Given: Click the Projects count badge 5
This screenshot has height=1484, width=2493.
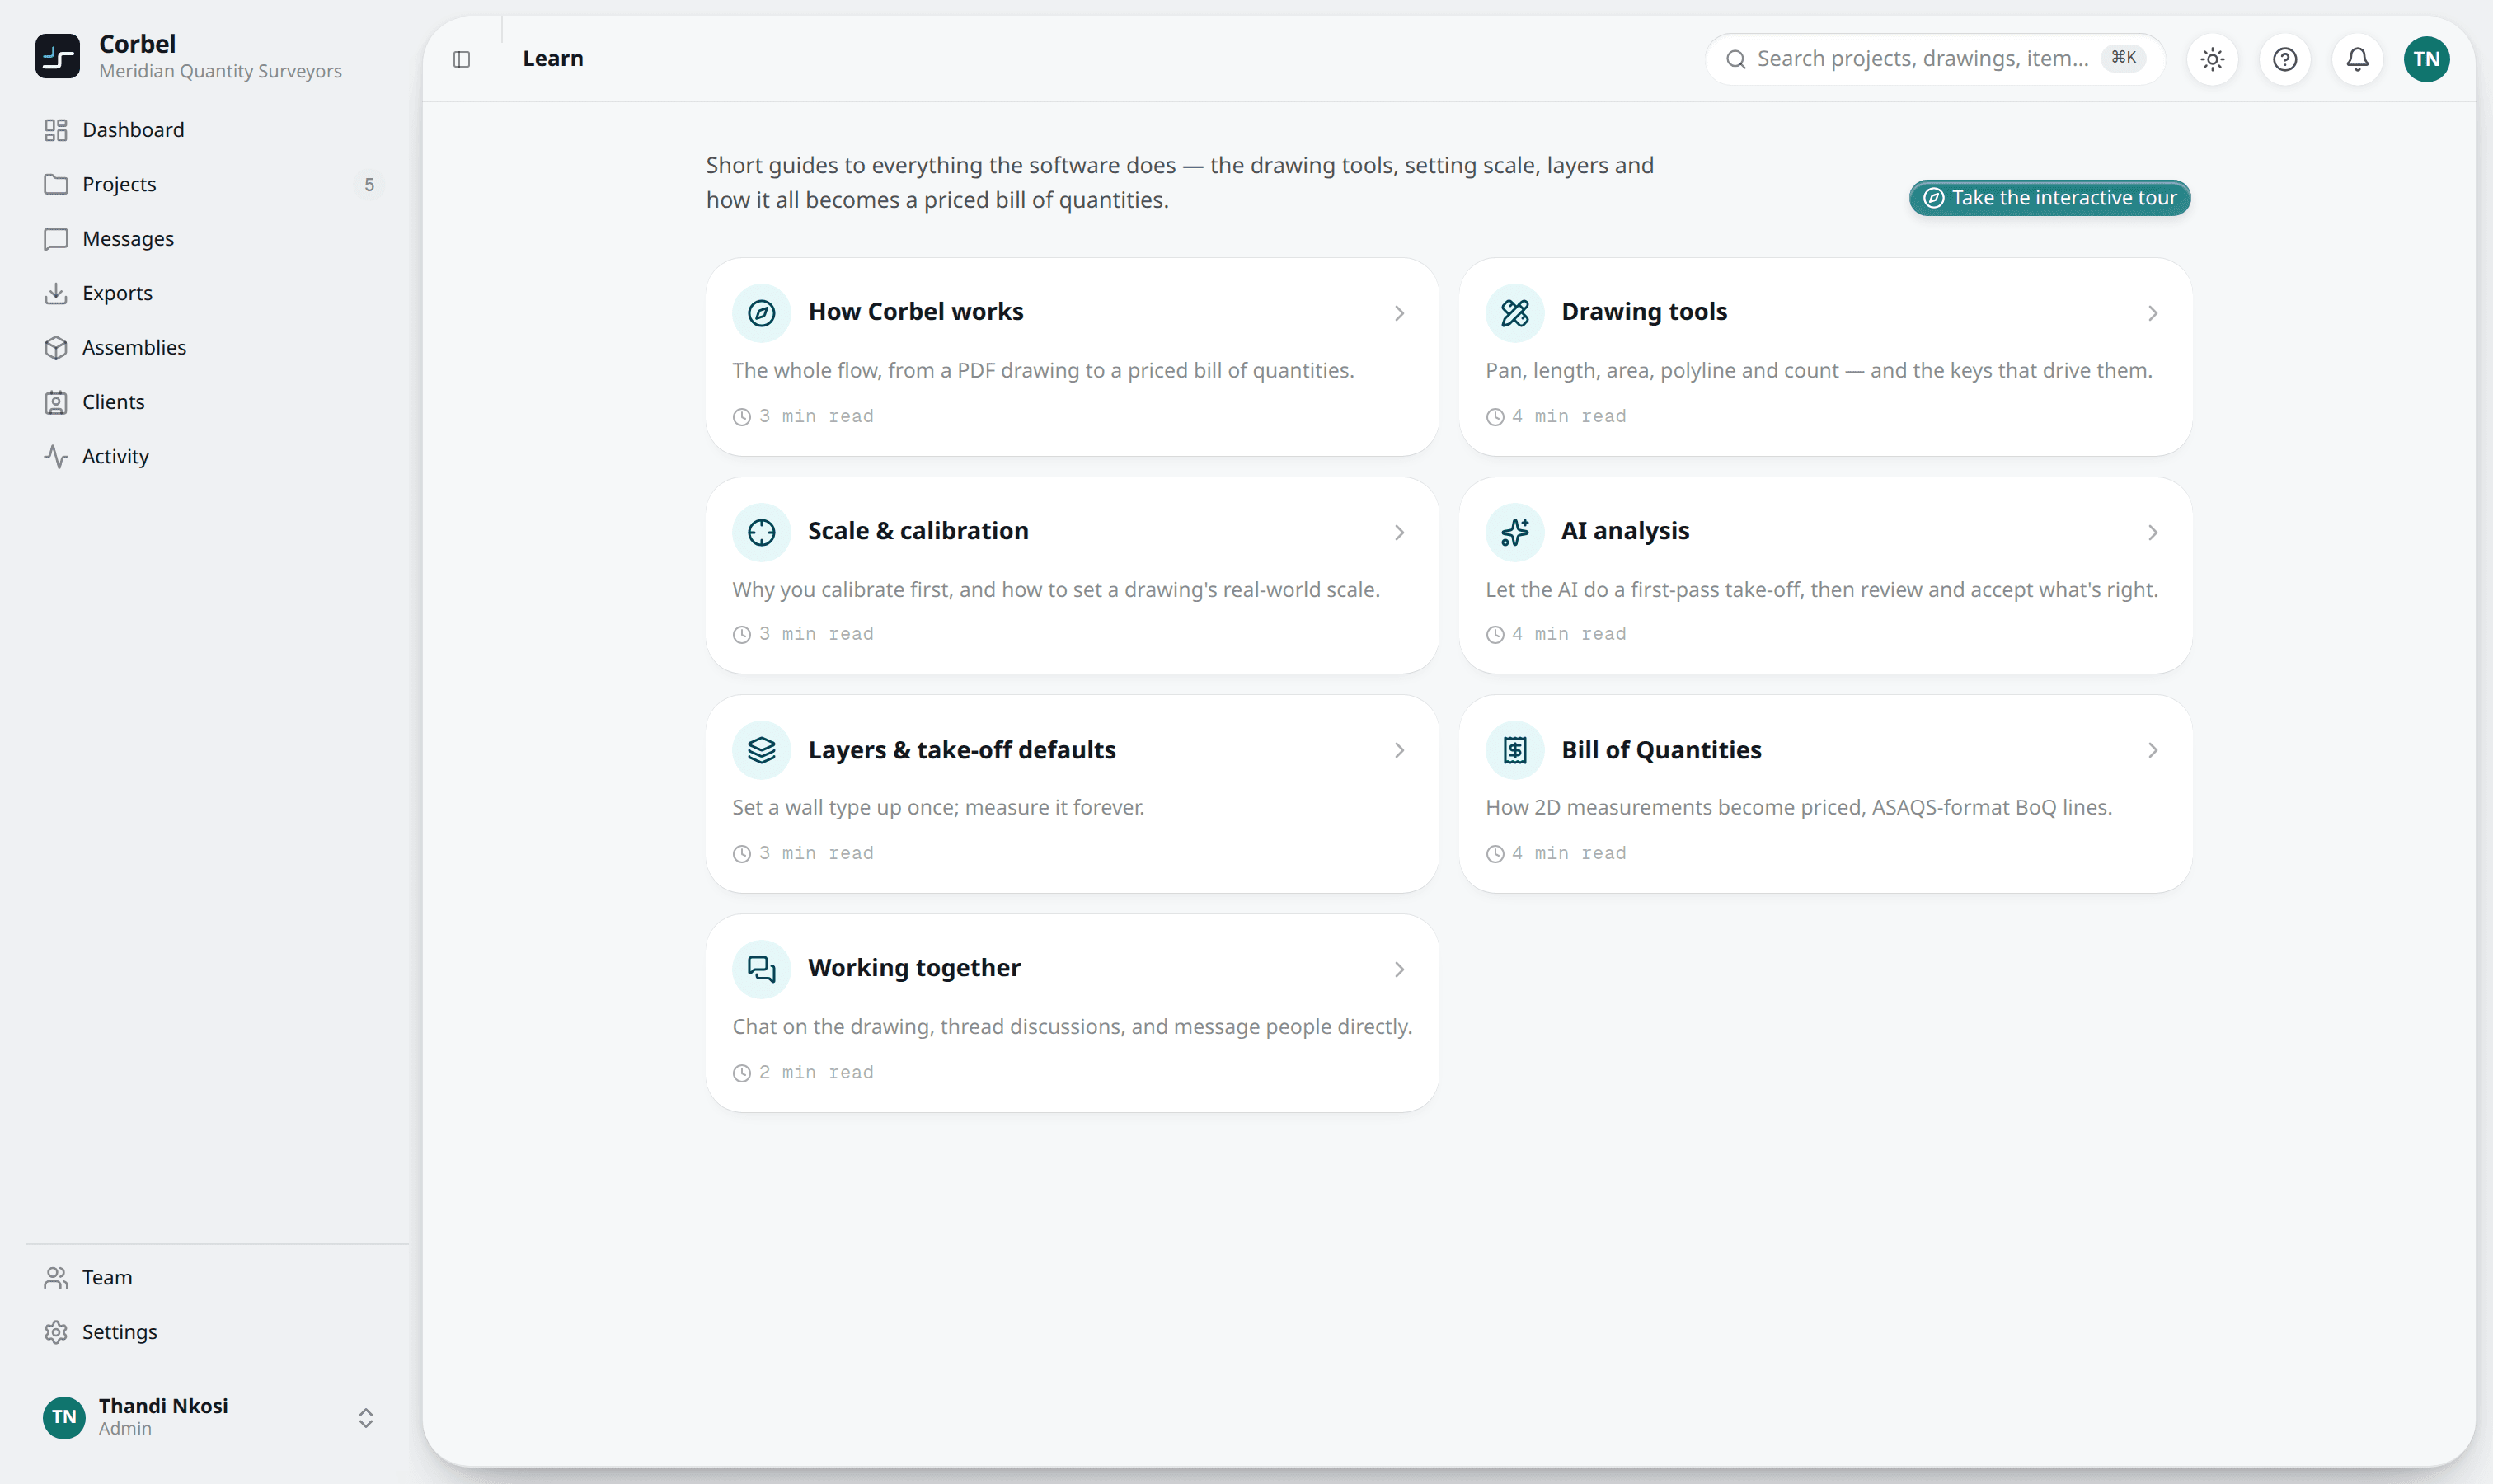Looking at the screenshot, I should tap(369, 184).
